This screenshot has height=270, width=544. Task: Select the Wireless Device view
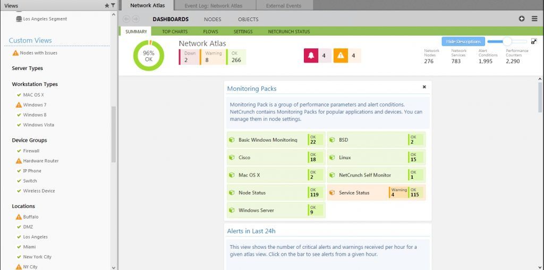(39, 191)
